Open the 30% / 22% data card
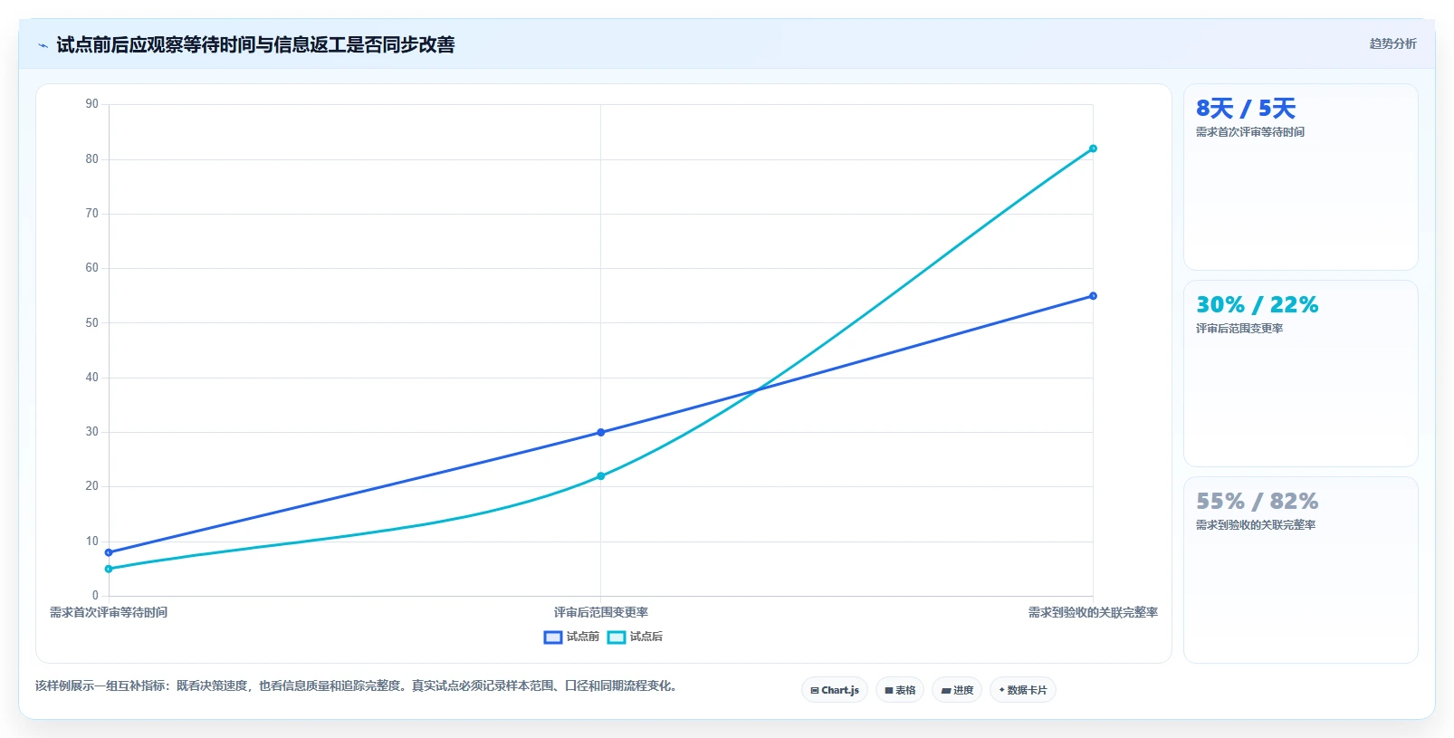 [1300, 374]
